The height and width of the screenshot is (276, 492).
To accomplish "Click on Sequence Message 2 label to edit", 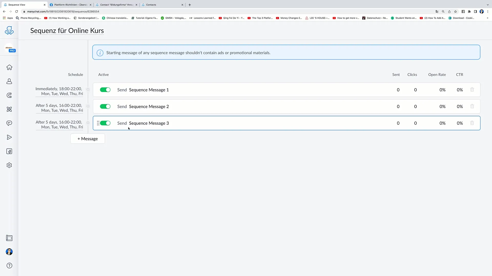I will coord(149,106).
